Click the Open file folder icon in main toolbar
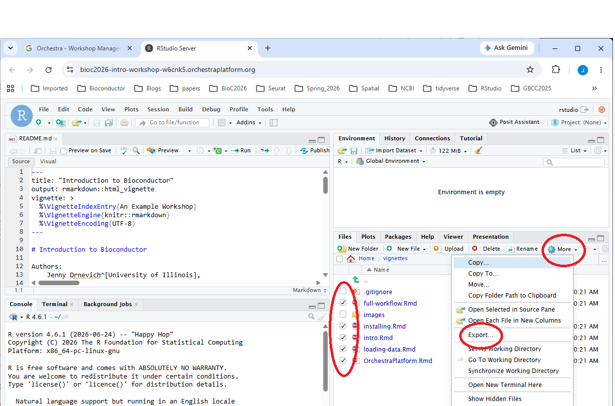The image size is (615, 406). [x=76, y=122]
